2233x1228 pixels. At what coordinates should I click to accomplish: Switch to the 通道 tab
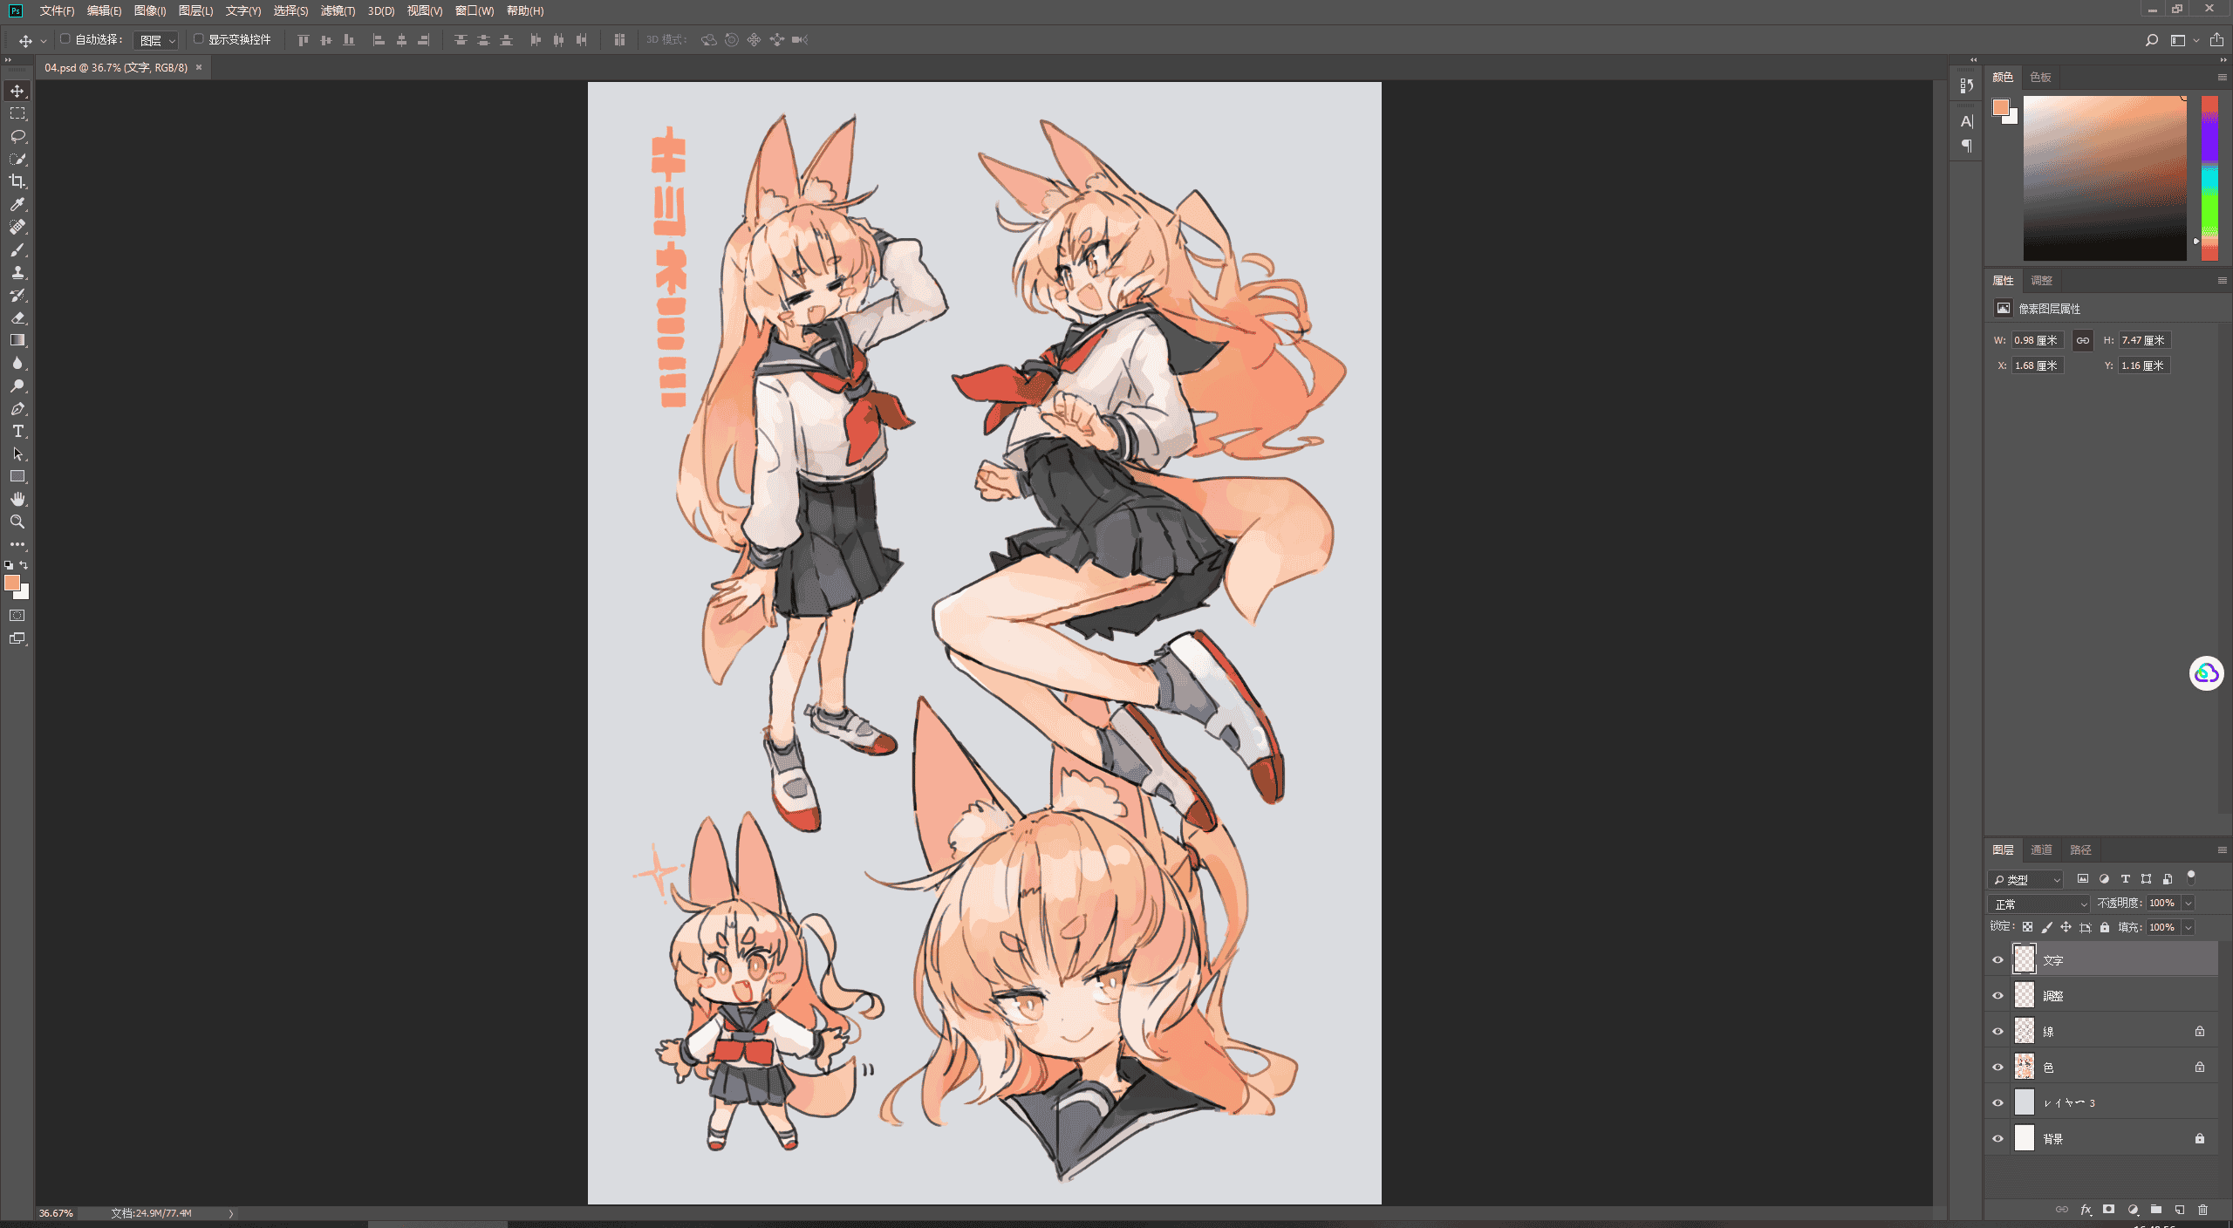point(2041,849)
